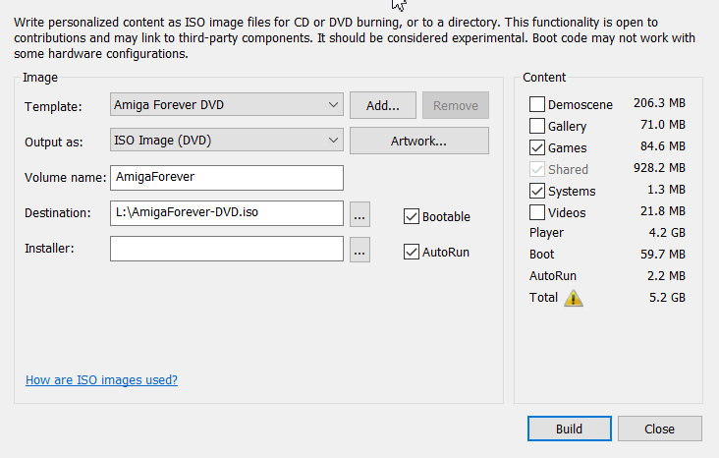The height and width of the screenshot is (458, 719).
Task: Click the '21.8 MB' Videos size
Action: [663, 211]
